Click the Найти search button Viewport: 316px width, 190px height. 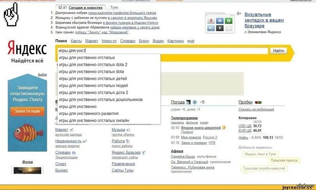tap(279, 51)
